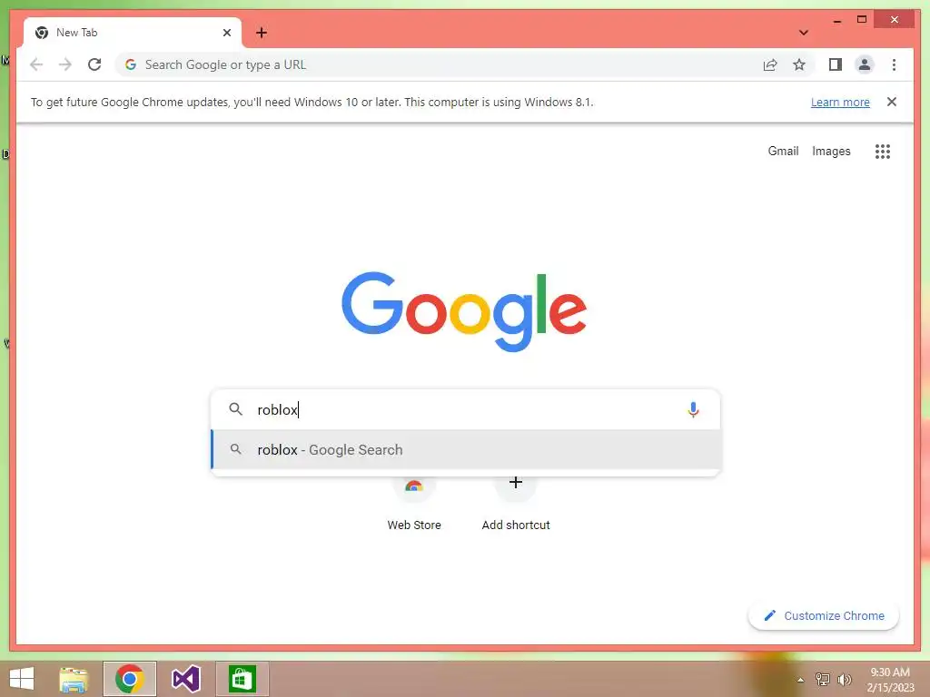The image size is (930, 697).
Task: Maximize the Chrome window
Action: (x=862, y=20)
